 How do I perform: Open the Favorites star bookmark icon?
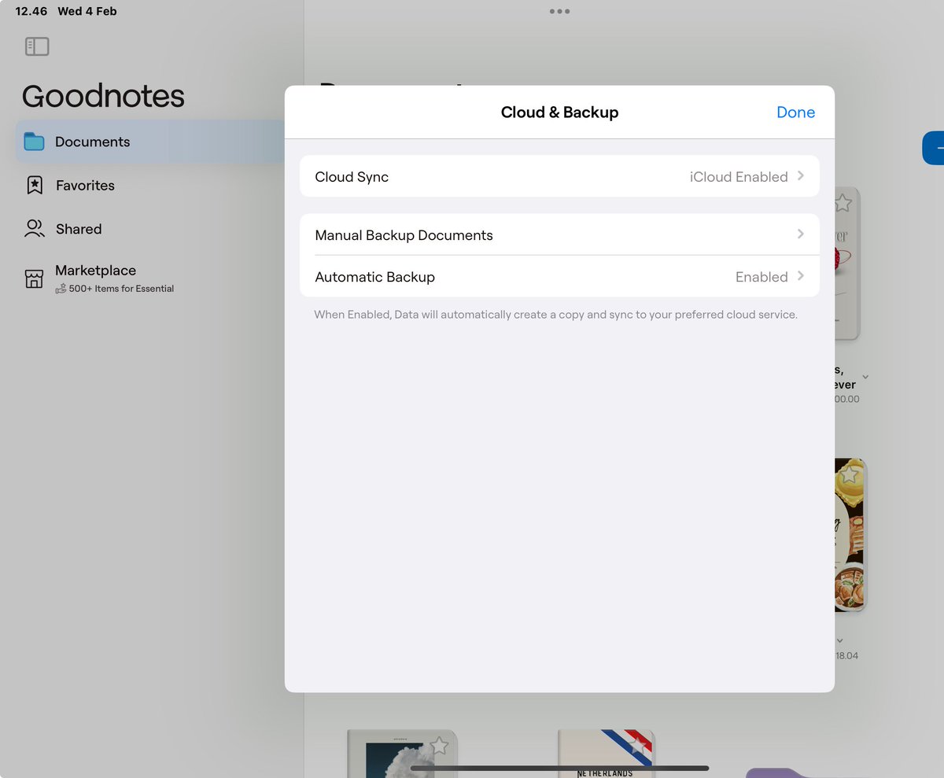[35, 186]
